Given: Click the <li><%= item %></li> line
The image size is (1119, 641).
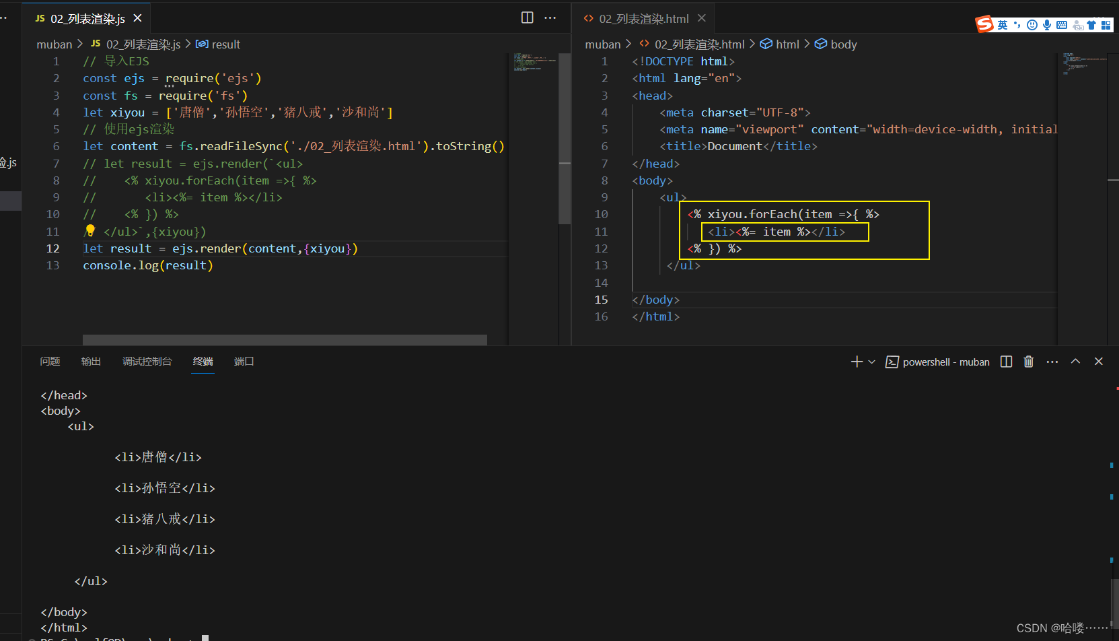Looking at the screenshot, I should pos(776,232).
